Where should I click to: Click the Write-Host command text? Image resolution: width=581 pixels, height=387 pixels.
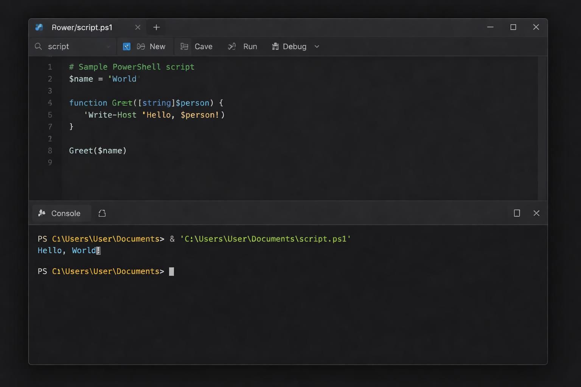click(x=112, y=115)
